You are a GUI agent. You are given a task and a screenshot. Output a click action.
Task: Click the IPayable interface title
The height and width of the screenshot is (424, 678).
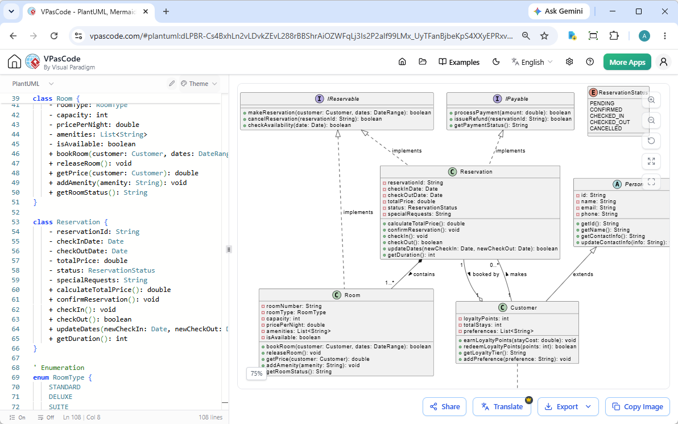click(x=516, y=98)
